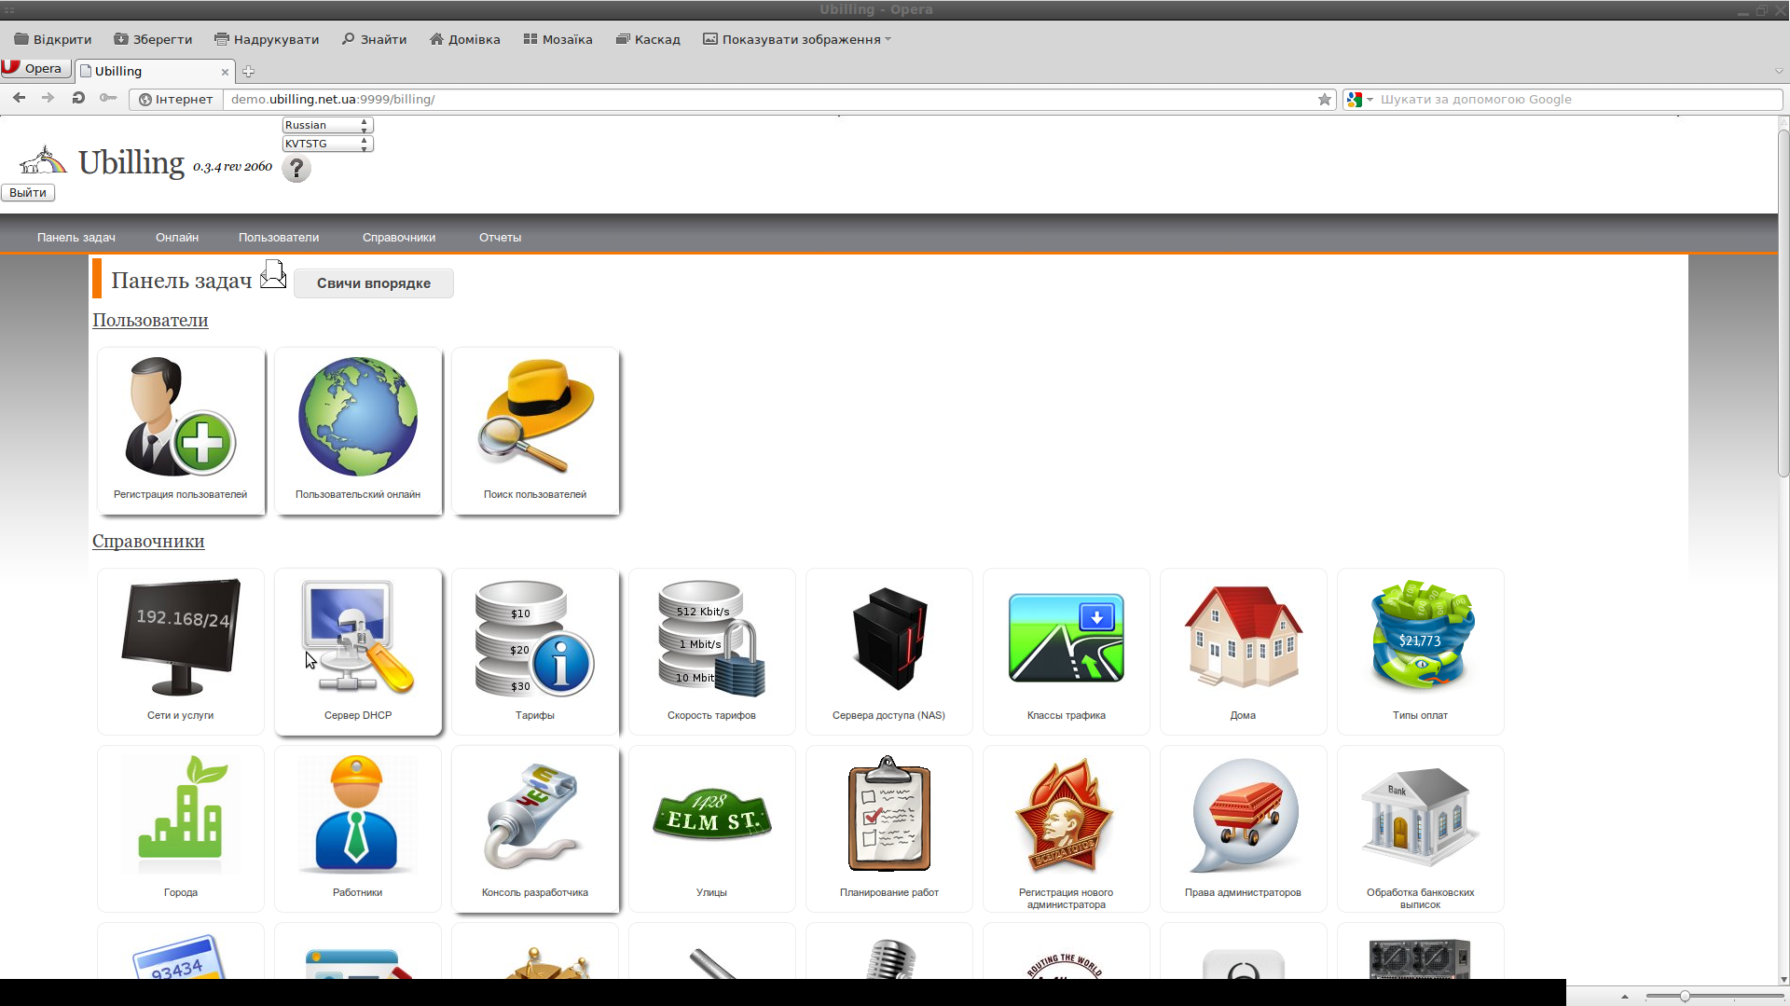Open the 93434 payment card icon

click(181, 956)
